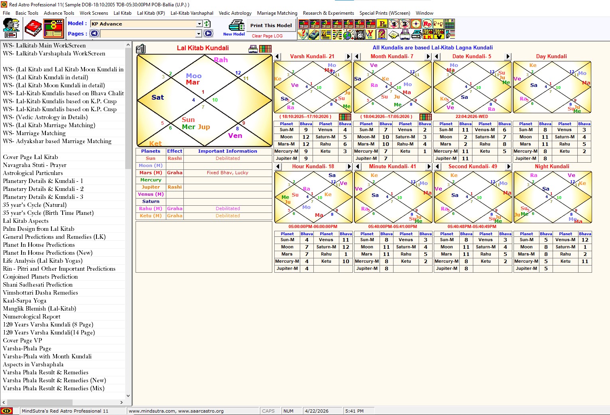The image size is (610, 415).
Task: Click the left list vertical scrollbar
Action: [128, 220]
